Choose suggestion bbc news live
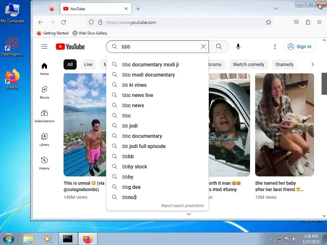Screen dimensions: 327x245 (x=157, y=95)
